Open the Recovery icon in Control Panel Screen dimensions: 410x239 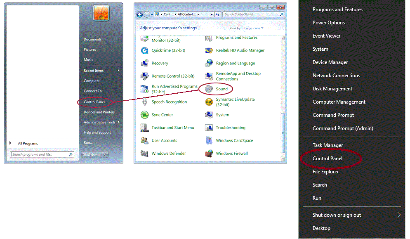click(x=145, y=63)
